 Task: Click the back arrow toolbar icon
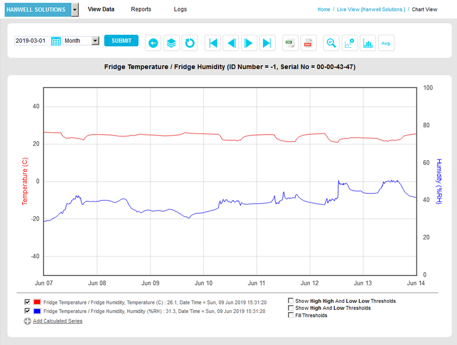point(153,43)
